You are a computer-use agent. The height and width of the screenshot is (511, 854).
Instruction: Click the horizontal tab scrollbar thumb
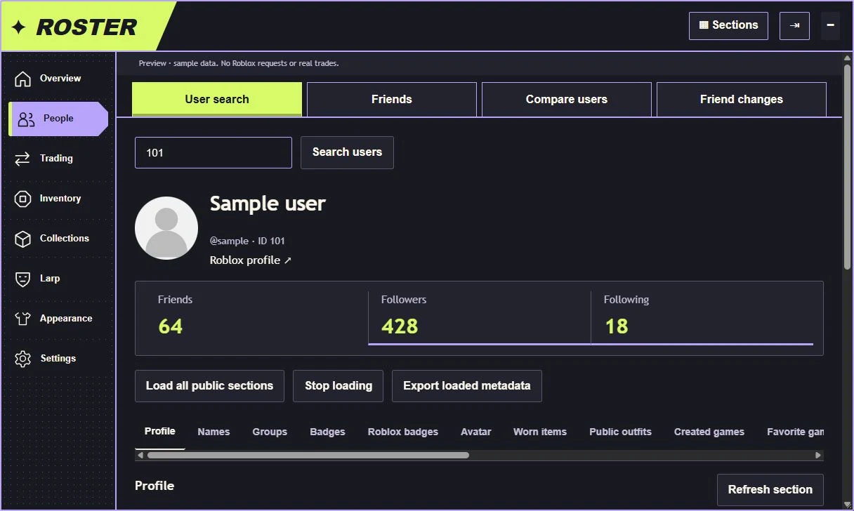point(308,456)
